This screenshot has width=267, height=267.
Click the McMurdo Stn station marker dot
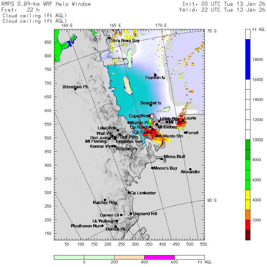point(156,136)
